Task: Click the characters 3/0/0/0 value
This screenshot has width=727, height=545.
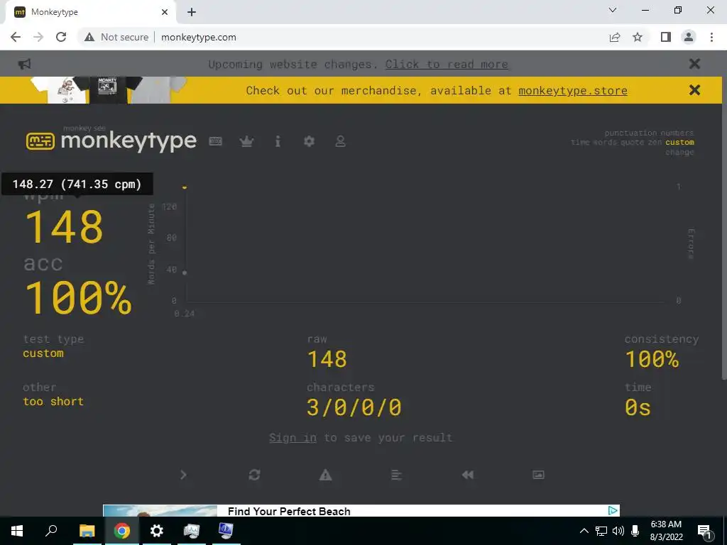Action: point(354,407)
